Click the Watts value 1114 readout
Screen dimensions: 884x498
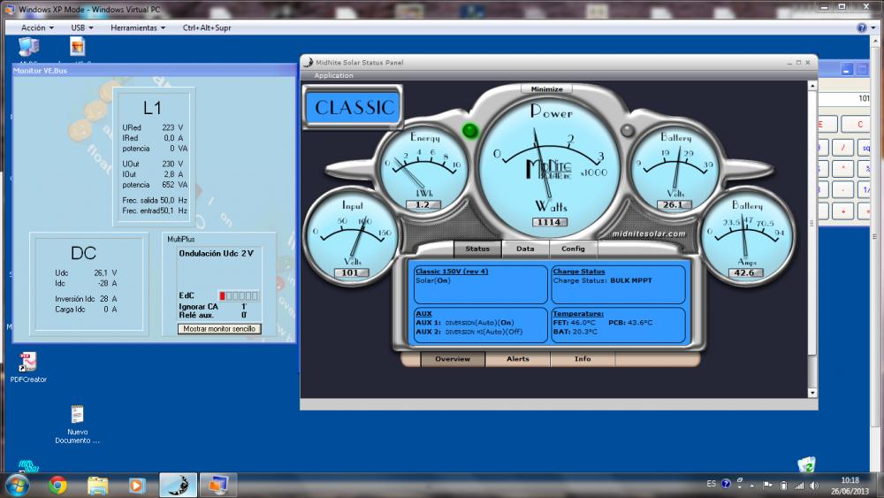click(549, 222)
